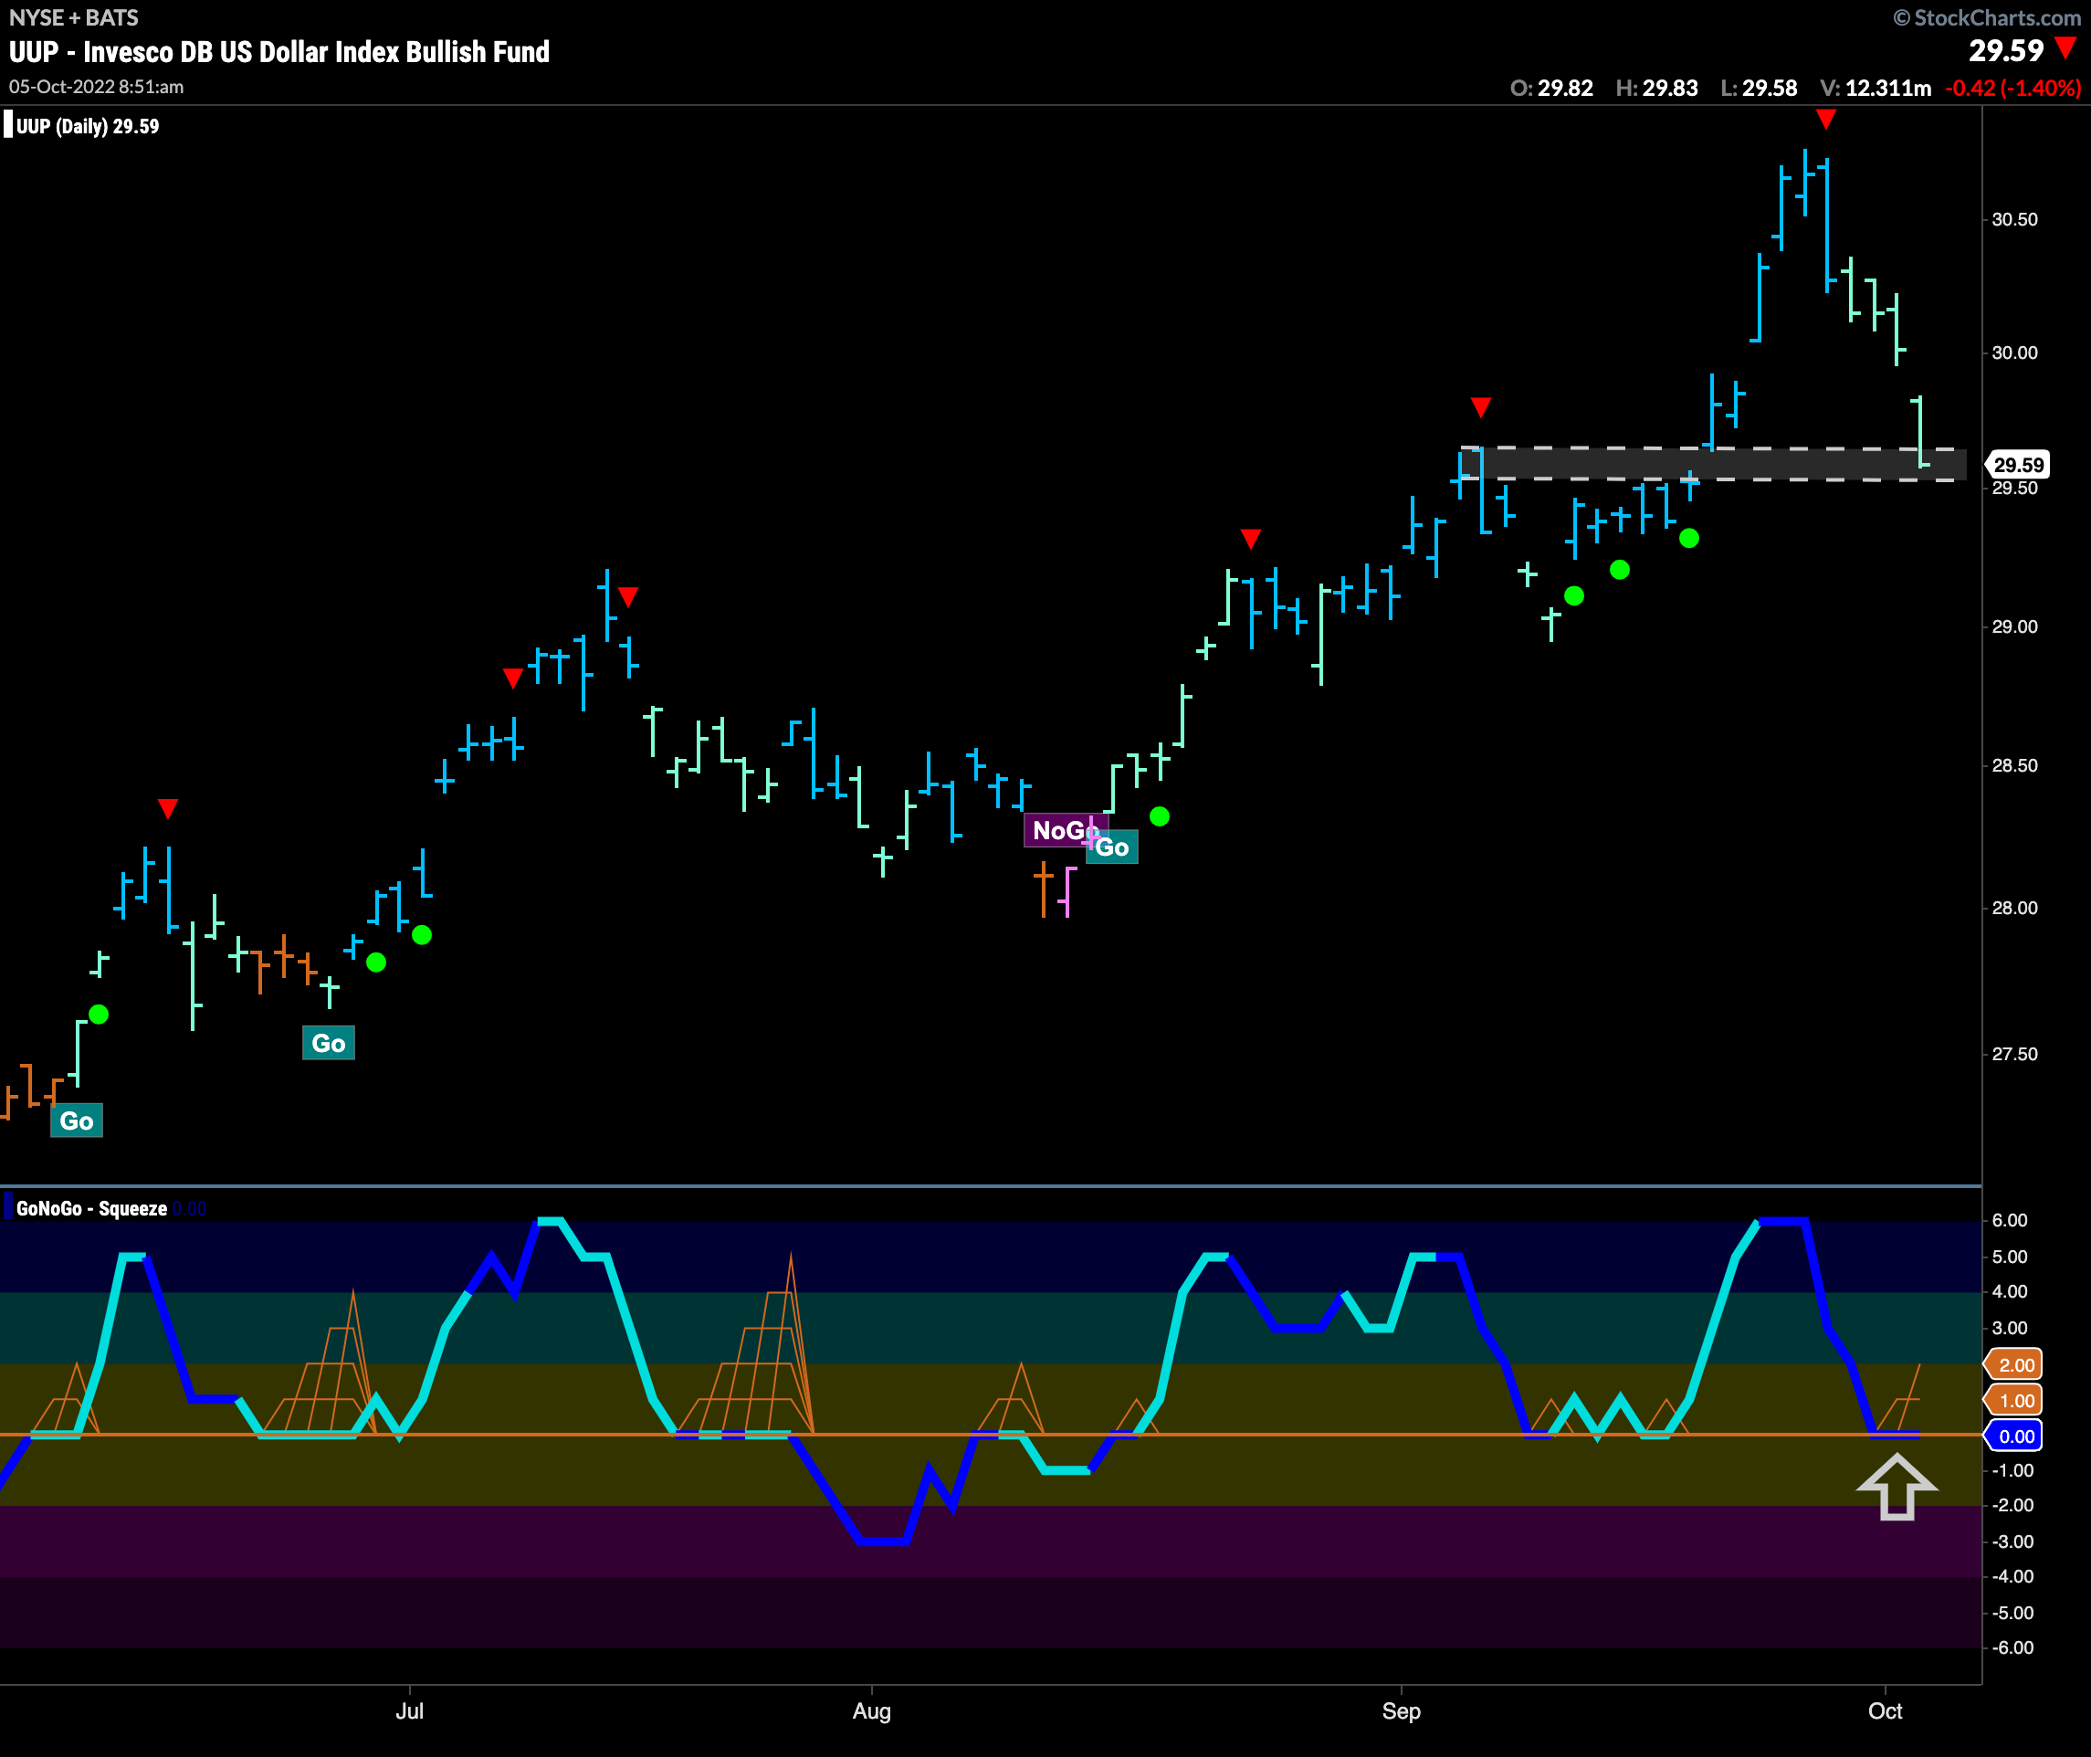The width and height of the screenshot is (2091, 1757).
Task: Click the UUP Invesco DB US Dollar chart title
Action: [x=278, y=52]
